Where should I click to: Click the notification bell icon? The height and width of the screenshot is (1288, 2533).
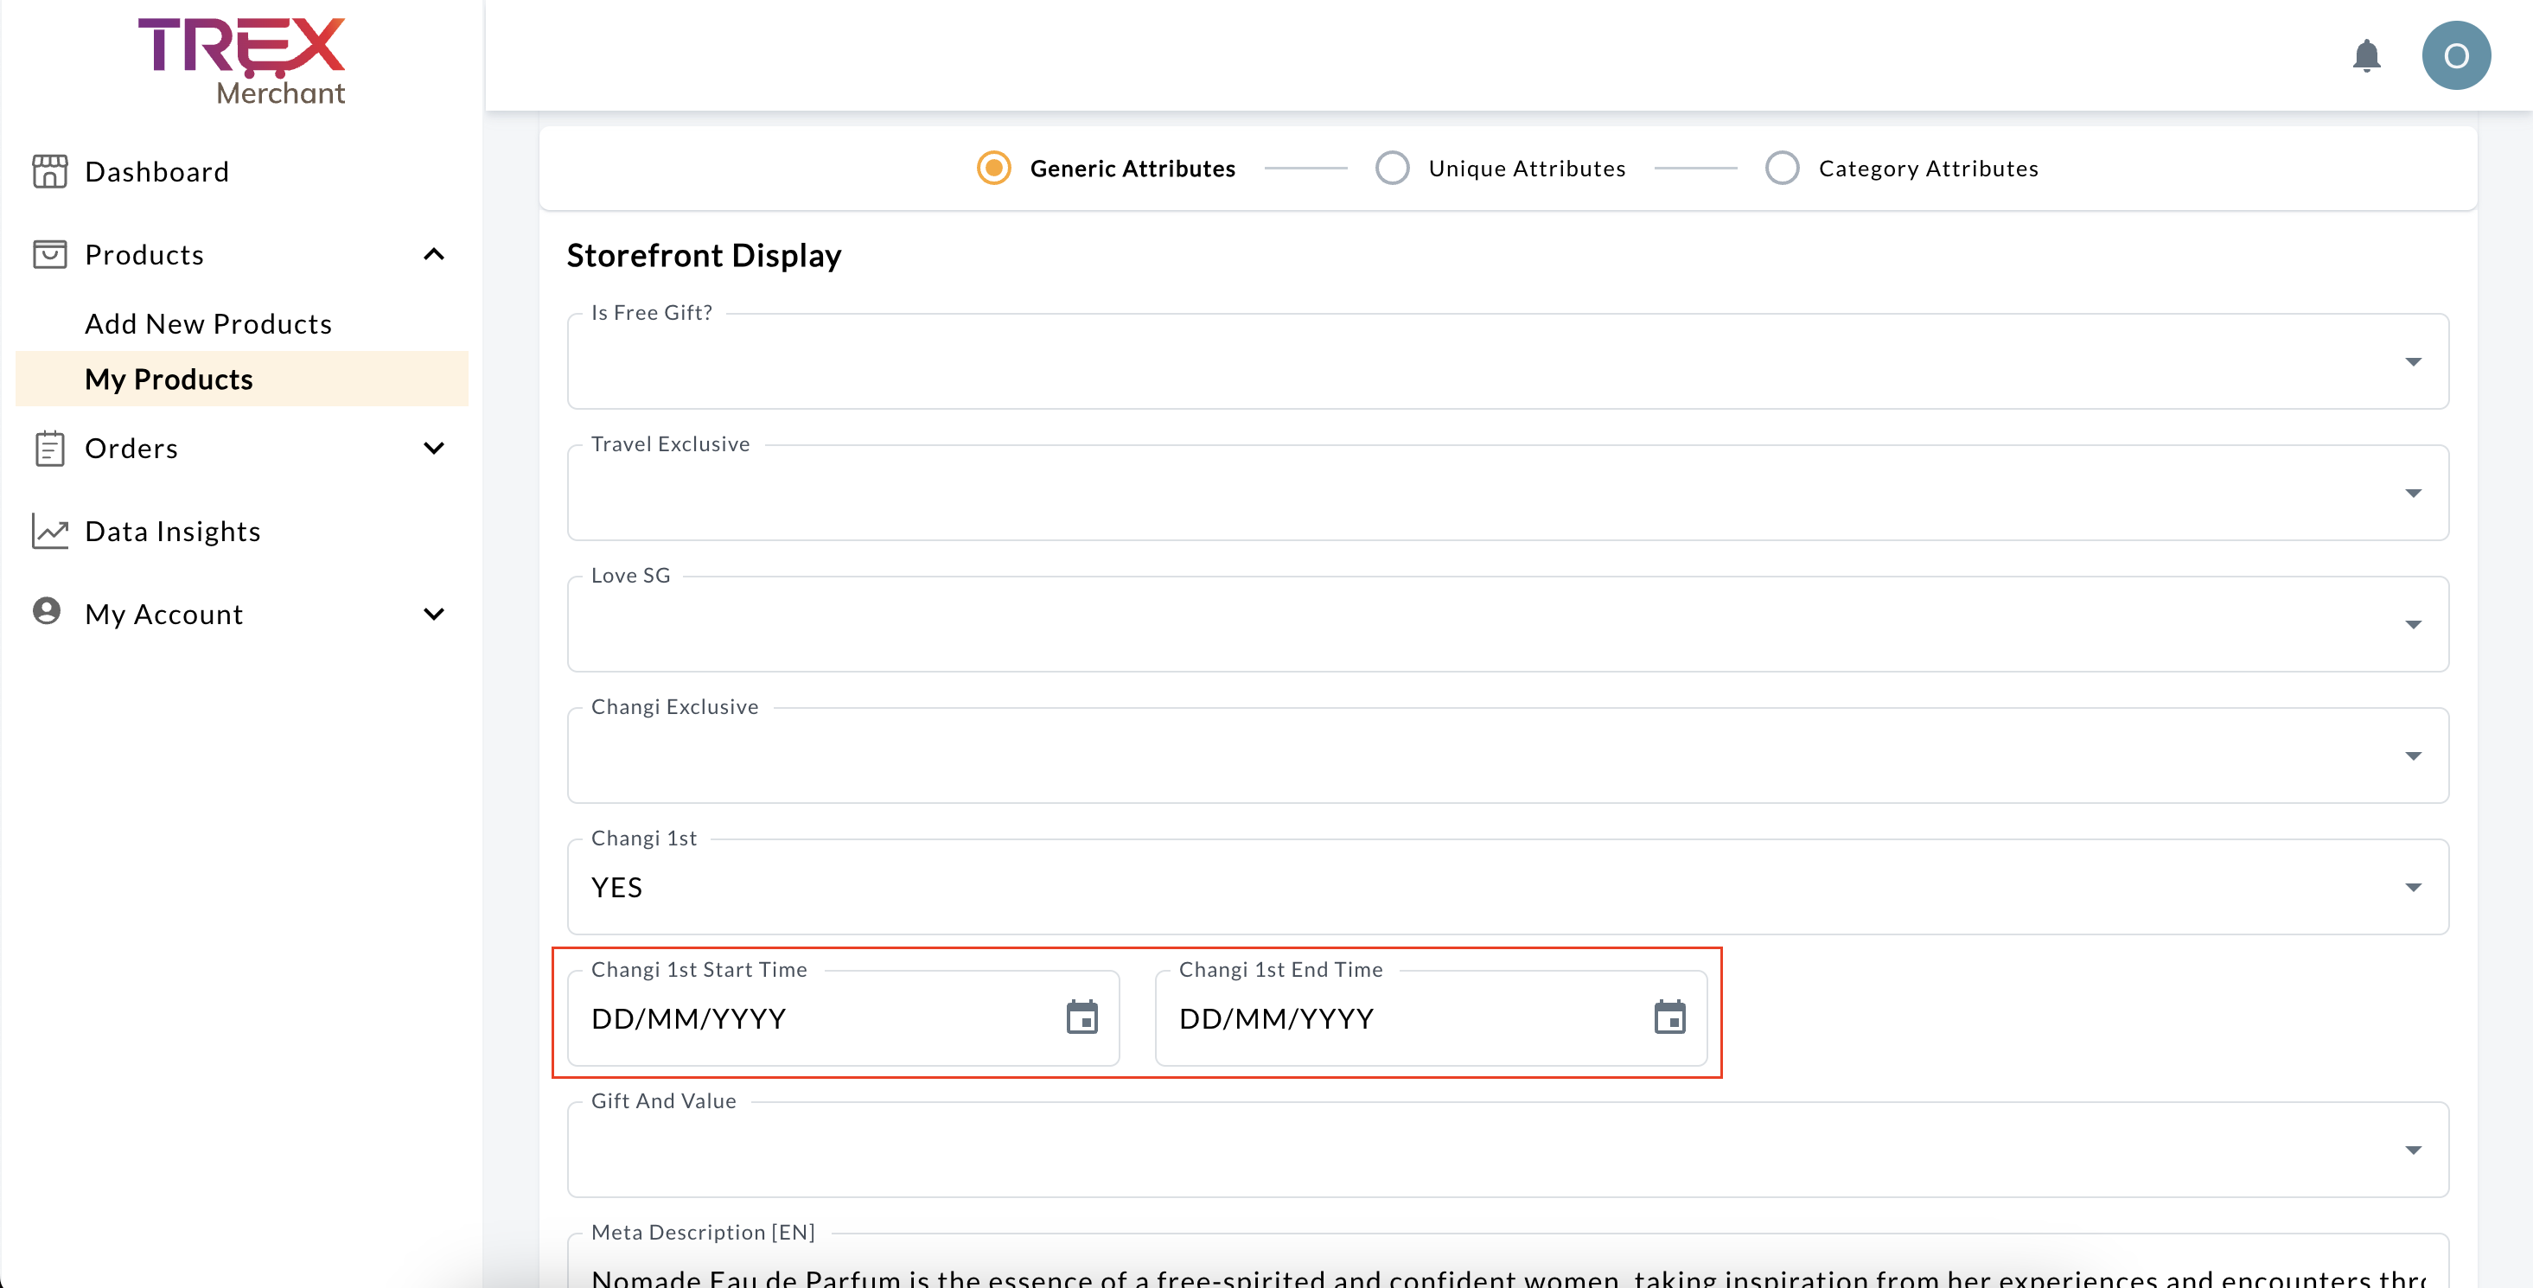[x=2366, y=55]
